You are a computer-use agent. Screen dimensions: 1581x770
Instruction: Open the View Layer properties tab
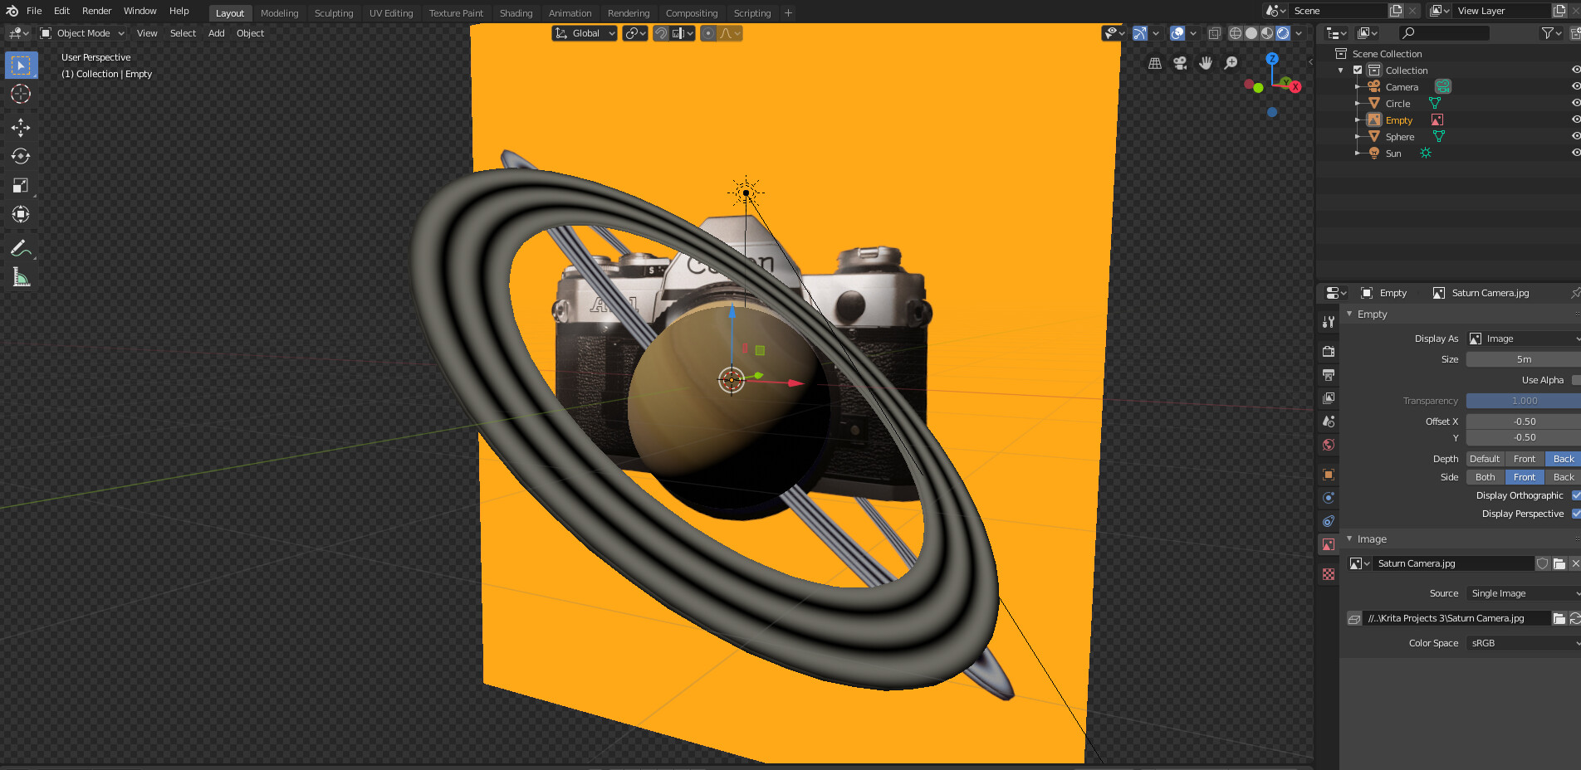[1329, 398]
